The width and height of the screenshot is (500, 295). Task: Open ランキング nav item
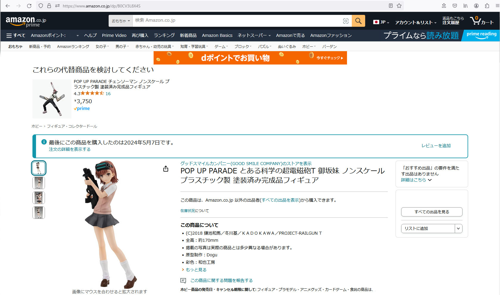[x=164, y=35]
